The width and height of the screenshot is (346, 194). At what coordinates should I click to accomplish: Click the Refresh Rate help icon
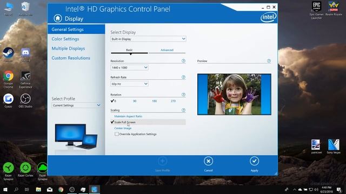click(183, 77)
